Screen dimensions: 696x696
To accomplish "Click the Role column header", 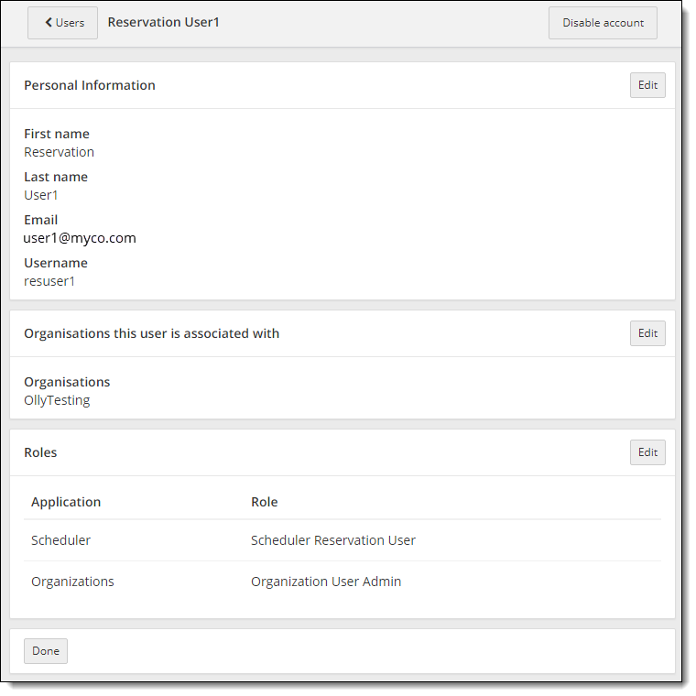I will pyautogui.click(x=264, y=502).
